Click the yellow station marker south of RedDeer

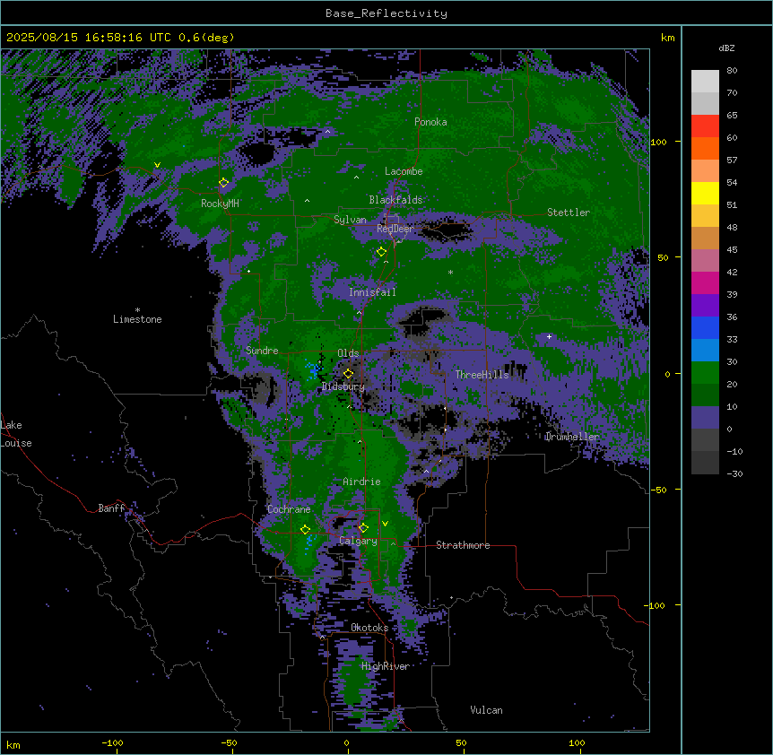tap(381, 252)
